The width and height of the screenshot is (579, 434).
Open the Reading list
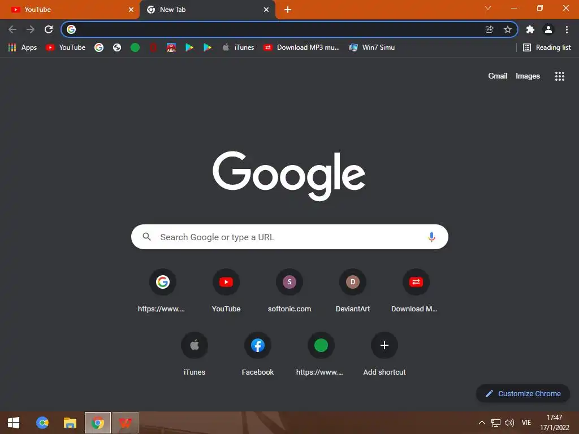tap(547, 47)
